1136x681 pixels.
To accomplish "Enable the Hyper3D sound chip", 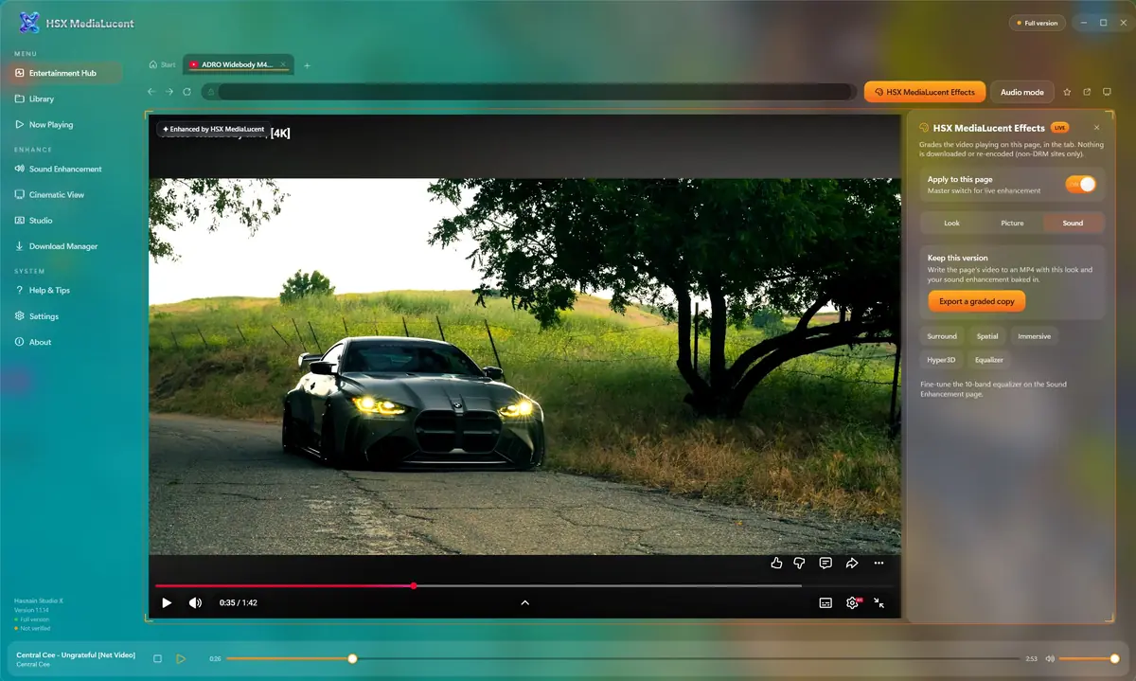I will pyautogui.click(x=942, y=360).
